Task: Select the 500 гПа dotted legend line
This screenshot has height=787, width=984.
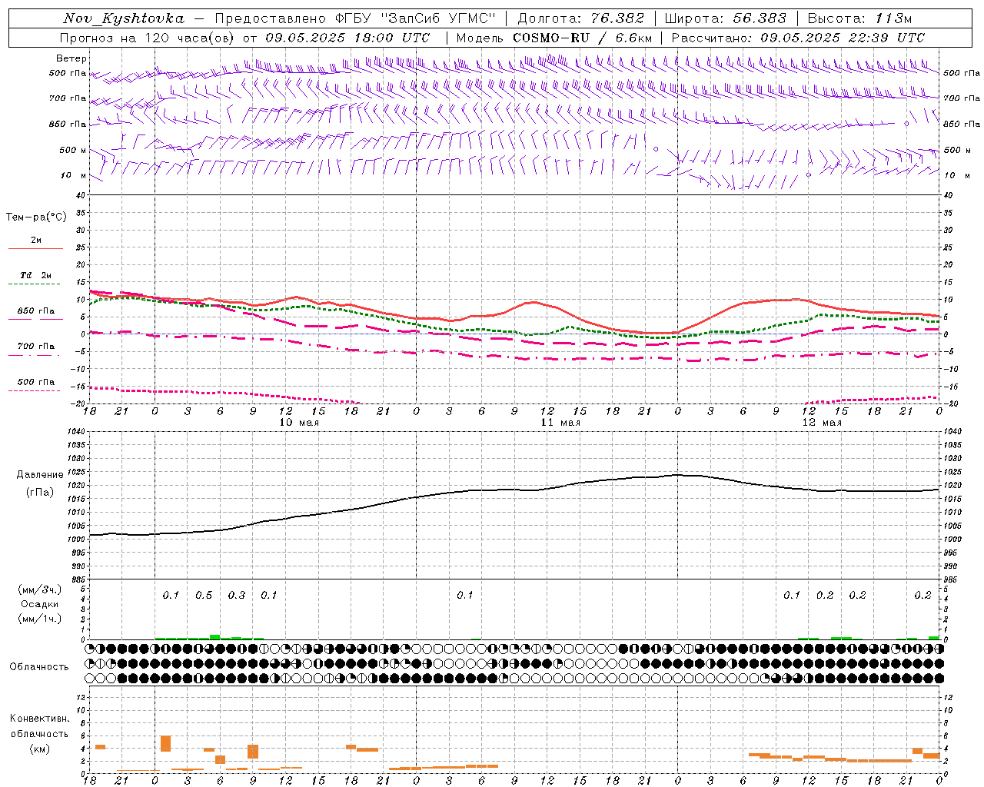Action: [x=35, y=390]
